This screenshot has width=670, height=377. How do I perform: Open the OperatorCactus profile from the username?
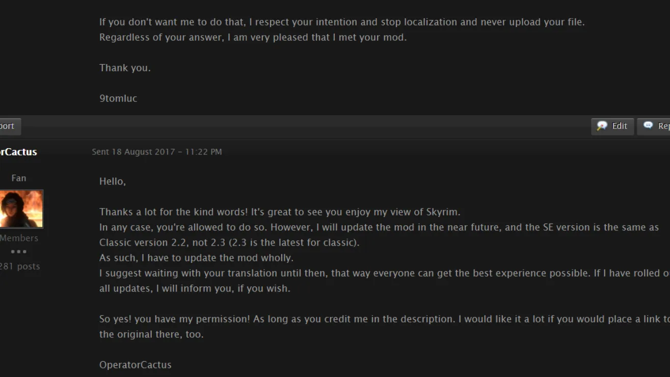18,152
